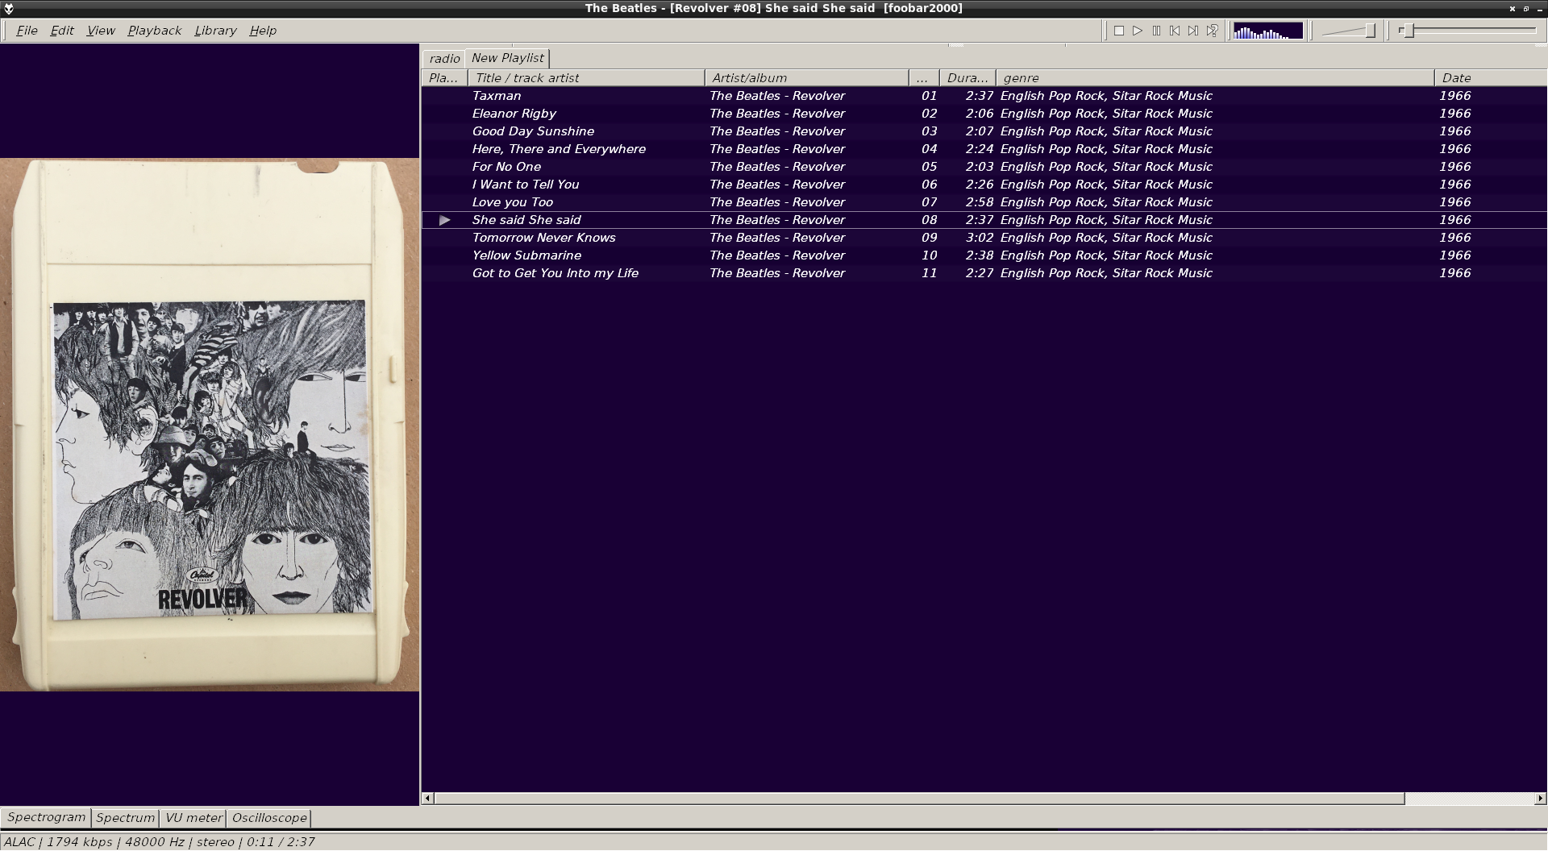Click the horizontal scrollbar right arrow

(1540, 799)
